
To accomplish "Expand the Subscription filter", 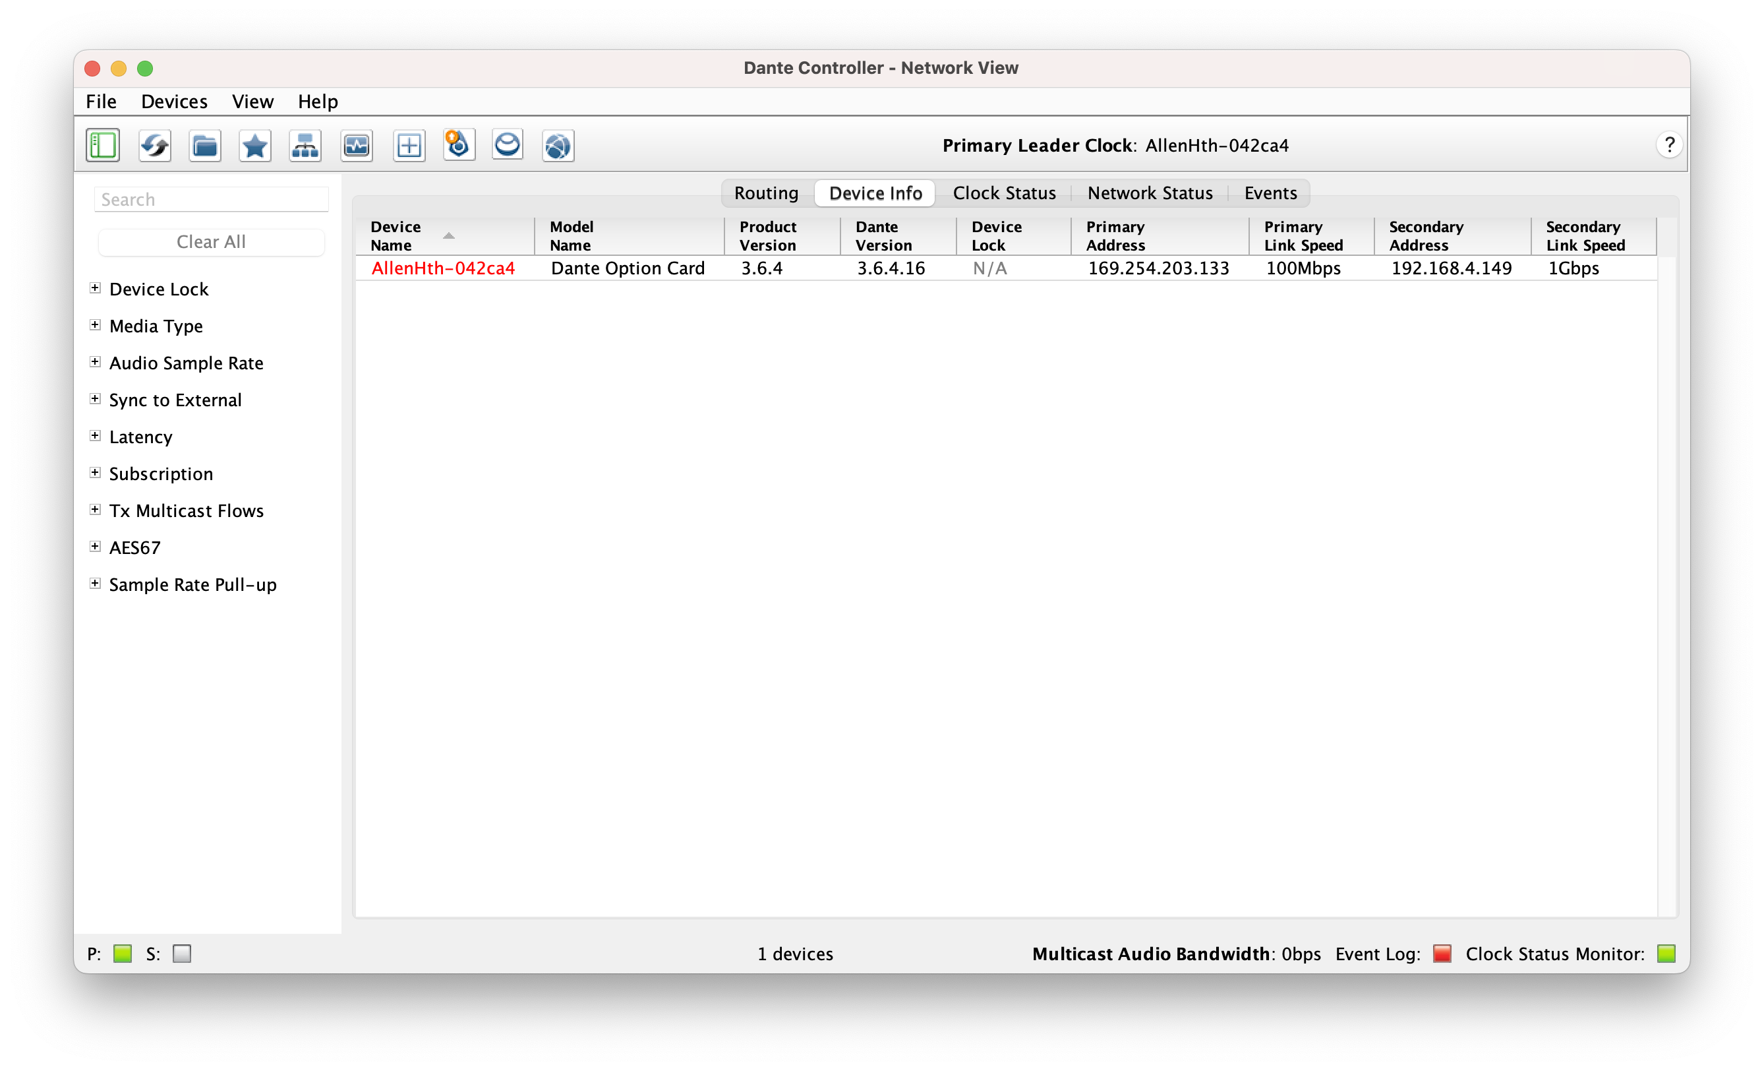I will pos(94,473).
